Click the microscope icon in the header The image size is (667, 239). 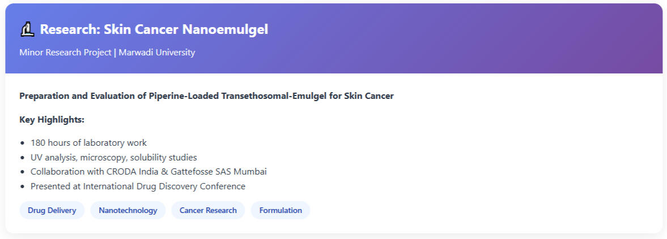(x=27, y=29)
